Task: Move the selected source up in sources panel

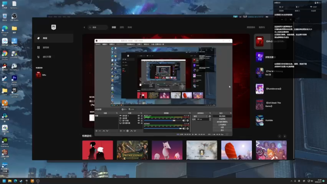Action: tap(132, 131)
